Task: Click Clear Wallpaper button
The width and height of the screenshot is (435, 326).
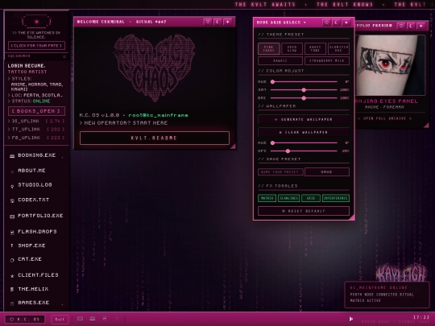Action: coord(304,133)
